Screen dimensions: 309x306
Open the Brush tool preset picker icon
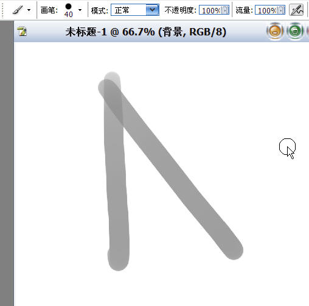tap(18, 10)
